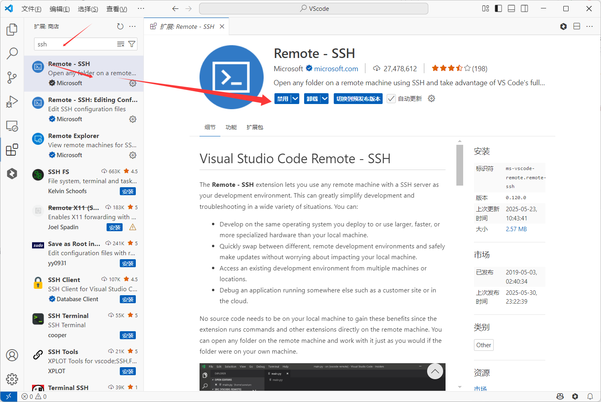Switch to the Extension Pack tab

point(255,127)
